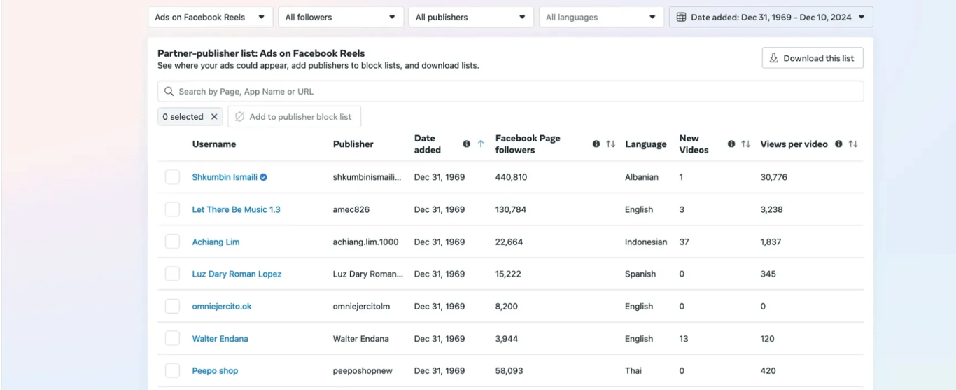This screenshot has height=390, width=956.
Task: Open the Let There Be Music 1.3 link
Action: (236, 209)
